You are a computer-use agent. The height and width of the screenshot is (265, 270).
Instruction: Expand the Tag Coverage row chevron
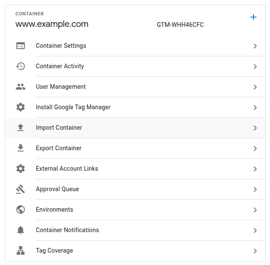click(x=255, y=251)
